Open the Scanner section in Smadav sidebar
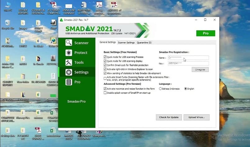 77,43
